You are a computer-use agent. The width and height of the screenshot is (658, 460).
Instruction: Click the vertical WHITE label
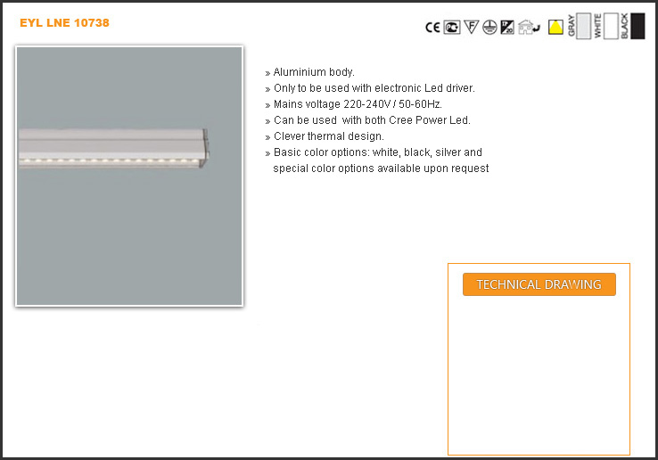(x=597, y=26)
